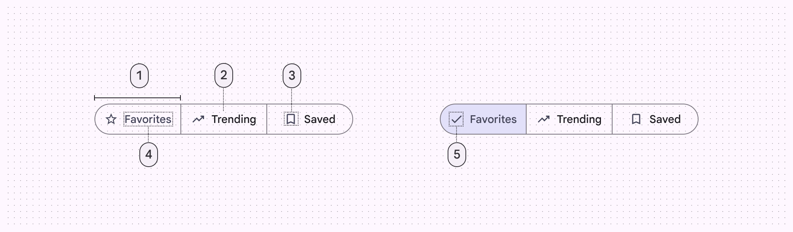793x232 pixels.
Task: Click the bookmark icon in the left Saved segment
Action: 291,119
